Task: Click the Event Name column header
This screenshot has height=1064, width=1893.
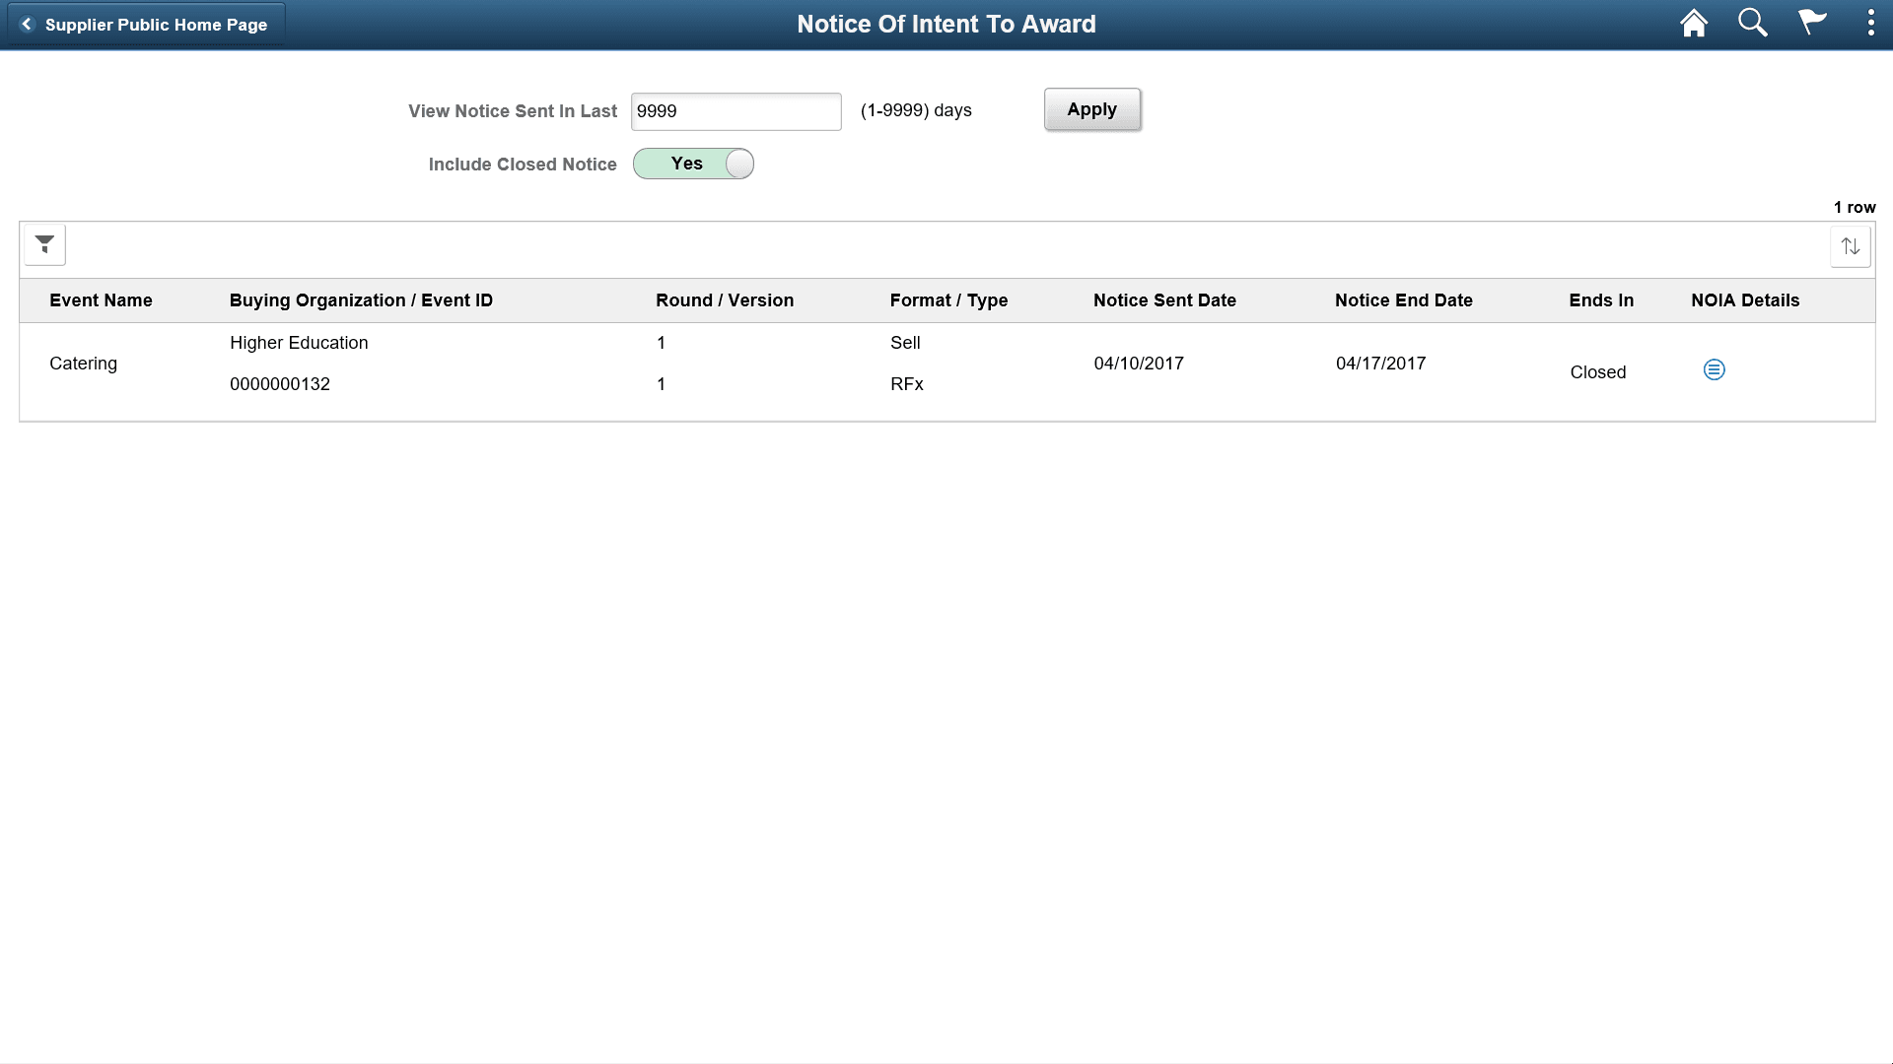Action: click(x=101, y=300)
